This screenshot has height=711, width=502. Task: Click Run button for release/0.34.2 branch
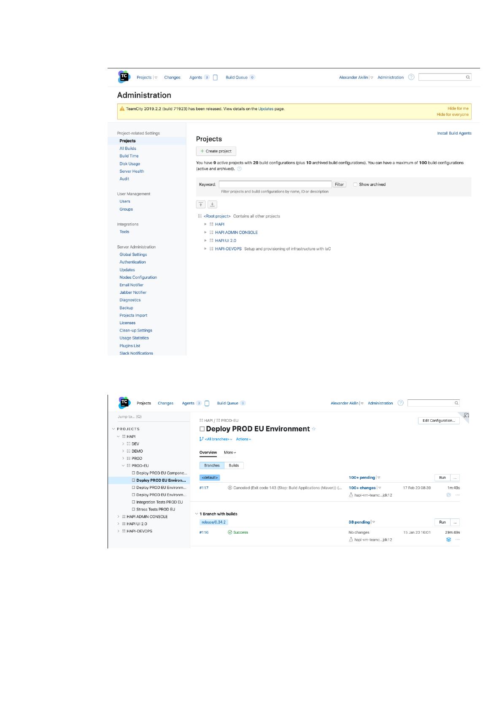click(443, 522)
